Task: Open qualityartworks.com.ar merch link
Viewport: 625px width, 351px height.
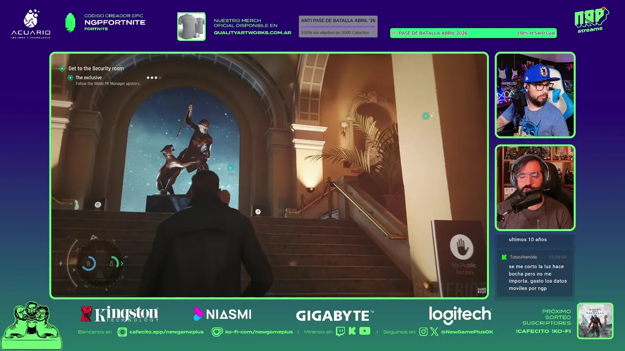Action: 252,33
